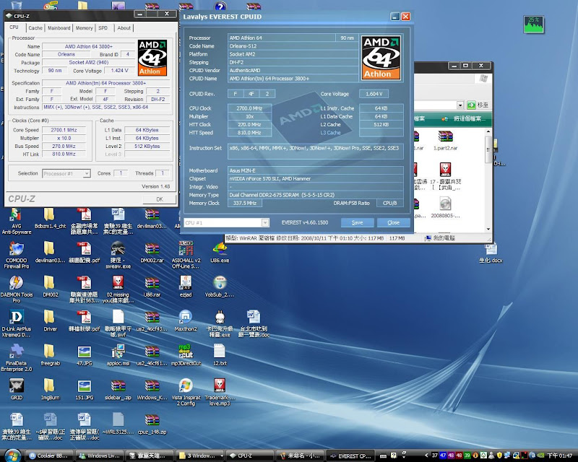
Task: Select the DM002.rar archive
Action: tap(152, 253)
